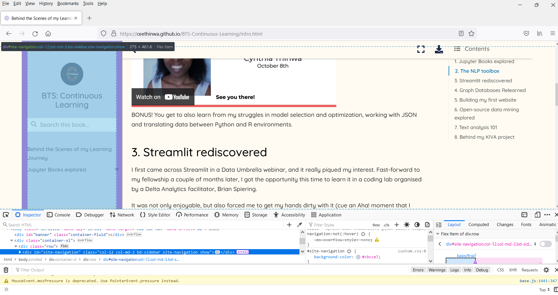Expand Jupyter Books explored sidebar chevron
The image size is (558, 295).
click(x=116, y=169)
